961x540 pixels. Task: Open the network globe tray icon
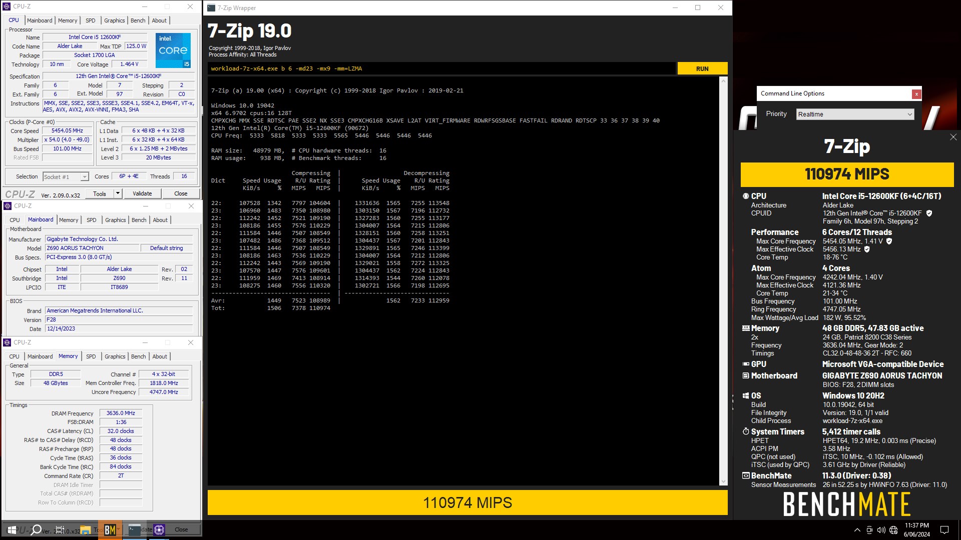(893, 530)
